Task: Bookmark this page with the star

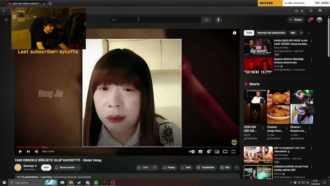Action: [302, 11]
